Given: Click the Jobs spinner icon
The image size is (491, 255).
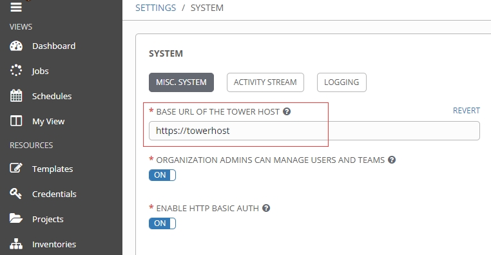Looking at the screenshot, I should tap(16, 70).
